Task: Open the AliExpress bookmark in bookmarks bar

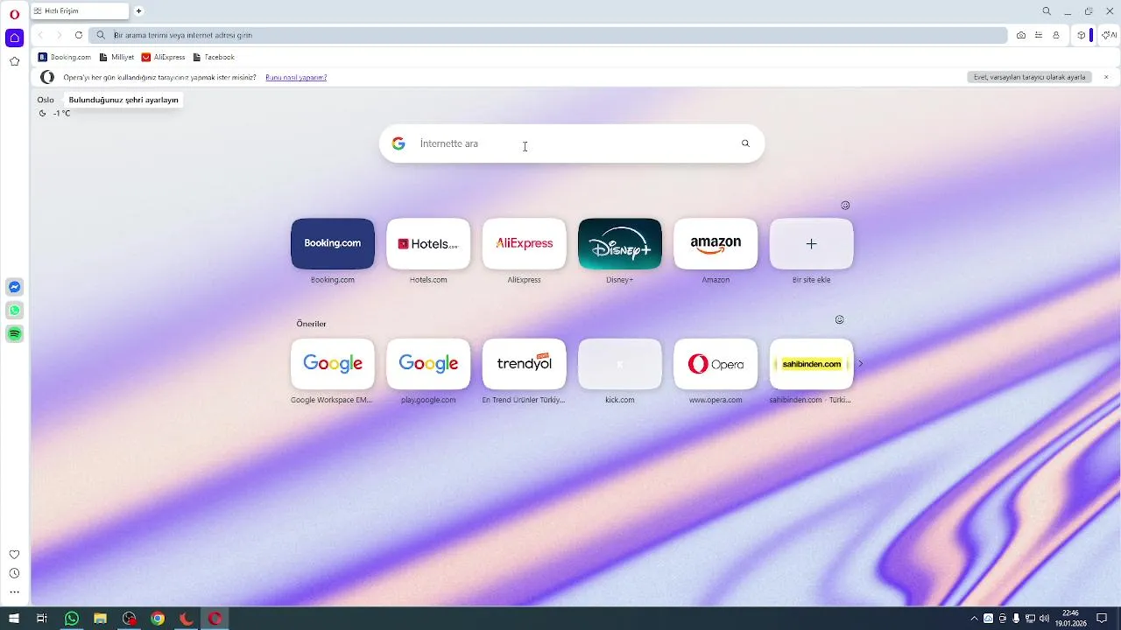Action: 164,57
